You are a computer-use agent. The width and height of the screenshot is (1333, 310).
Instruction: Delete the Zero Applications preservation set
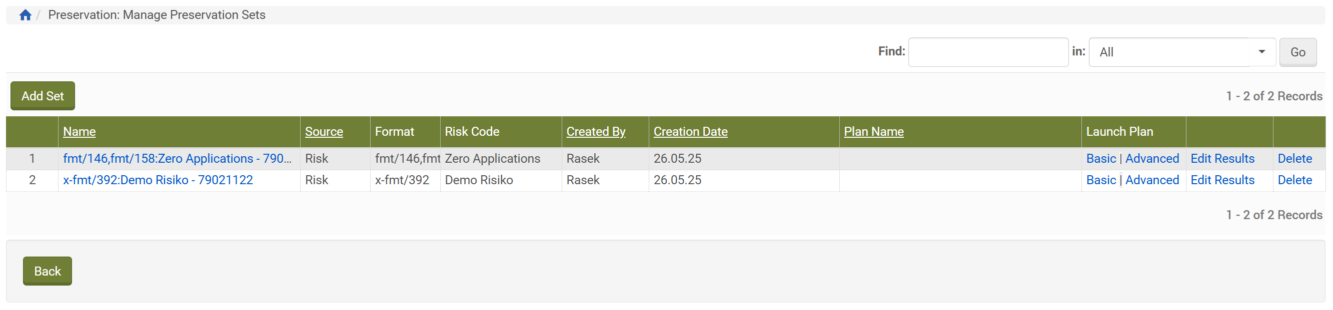tap(1294, 159)
